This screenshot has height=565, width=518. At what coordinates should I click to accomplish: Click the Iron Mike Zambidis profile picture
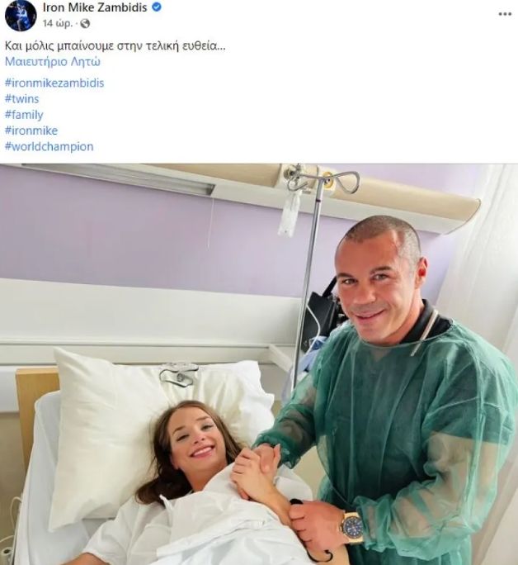tap(21, 16)
